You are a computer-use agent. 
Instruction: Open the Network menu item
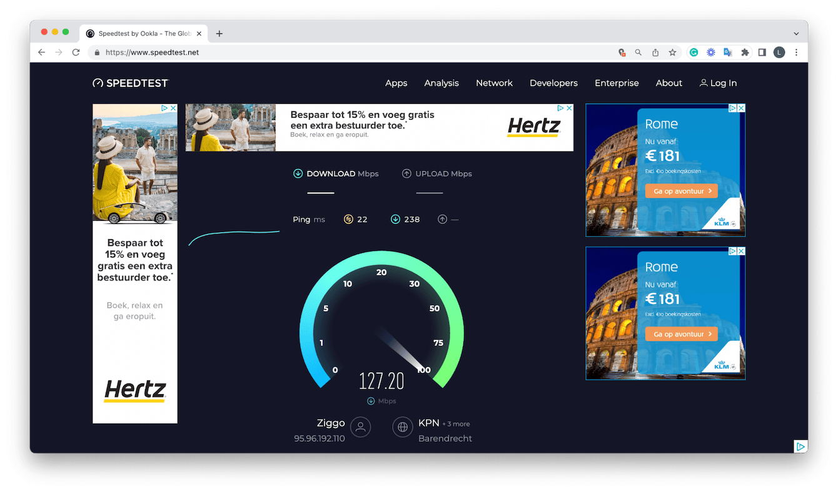tap(494, 83)
